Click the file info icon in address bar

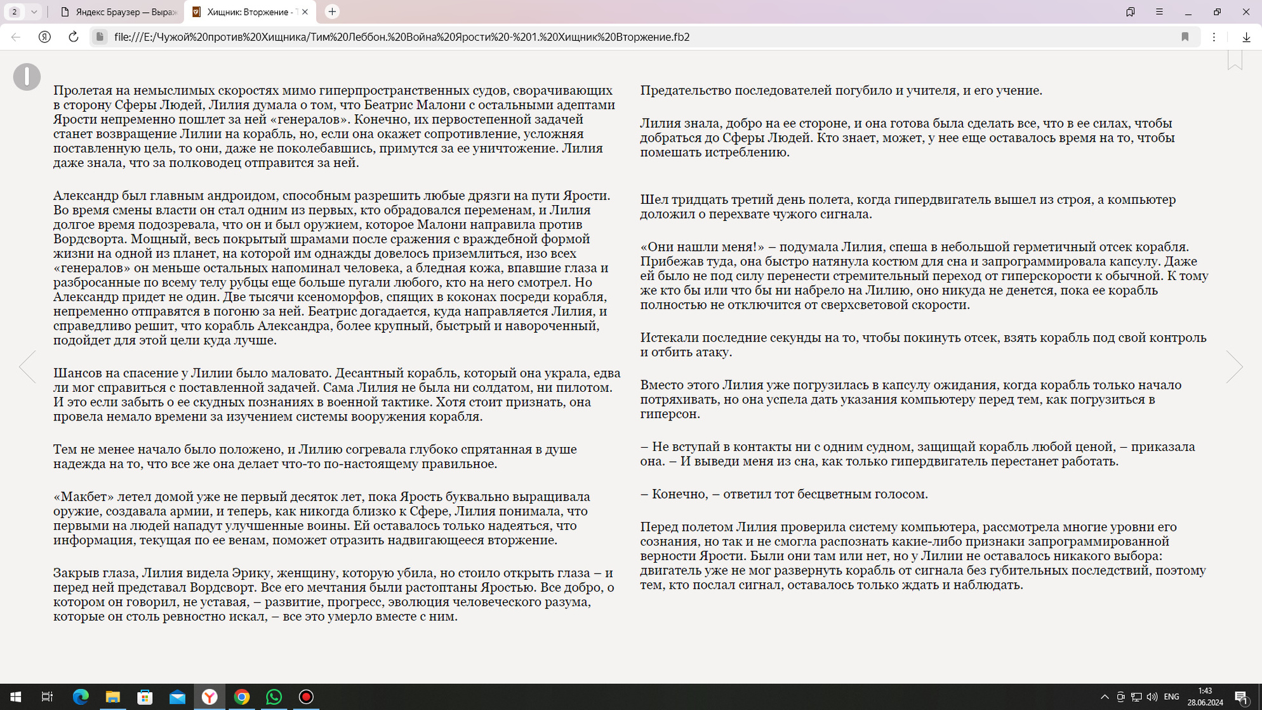(100, 37)
